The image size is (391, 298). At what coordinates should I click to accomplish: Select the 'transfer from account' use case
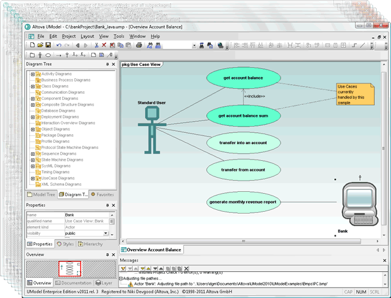243,170
